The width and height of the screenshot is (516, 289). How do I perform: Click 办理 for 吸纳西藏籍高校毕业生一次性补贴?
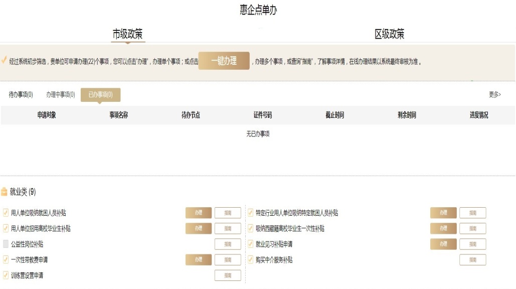coord(443,228)
